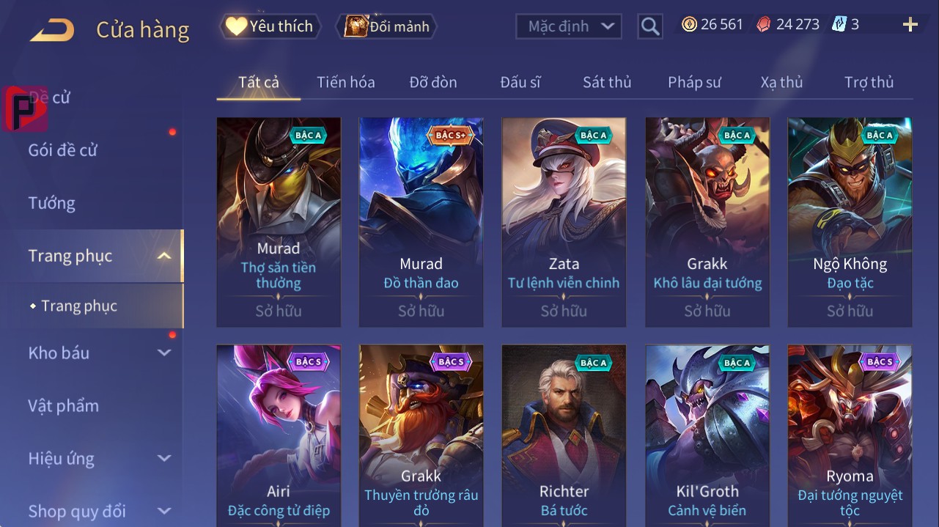939x527 pixels.
Task: Select Zata Tư lệnh viễn chinh skin card
Action: click(564, 222)
